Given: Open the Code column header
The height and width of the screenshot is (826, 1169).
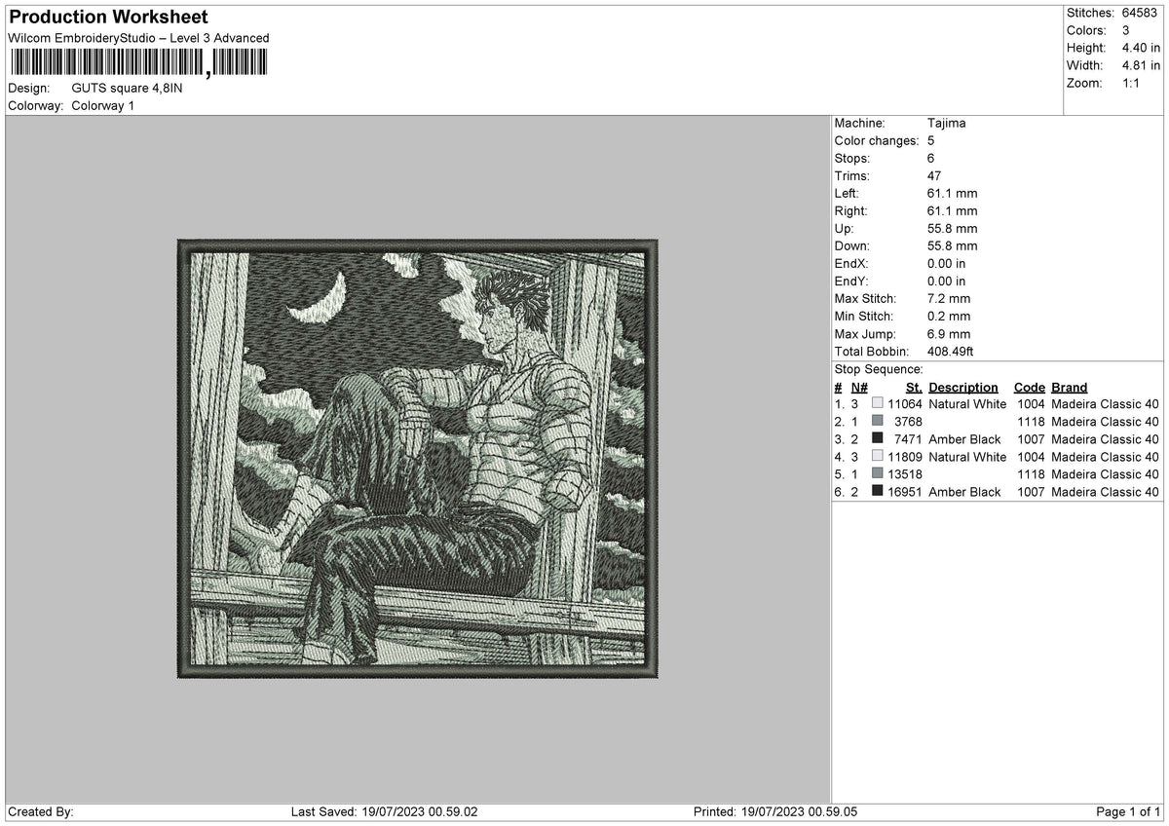Looking at the screenshot, I should click(1030, 387).
